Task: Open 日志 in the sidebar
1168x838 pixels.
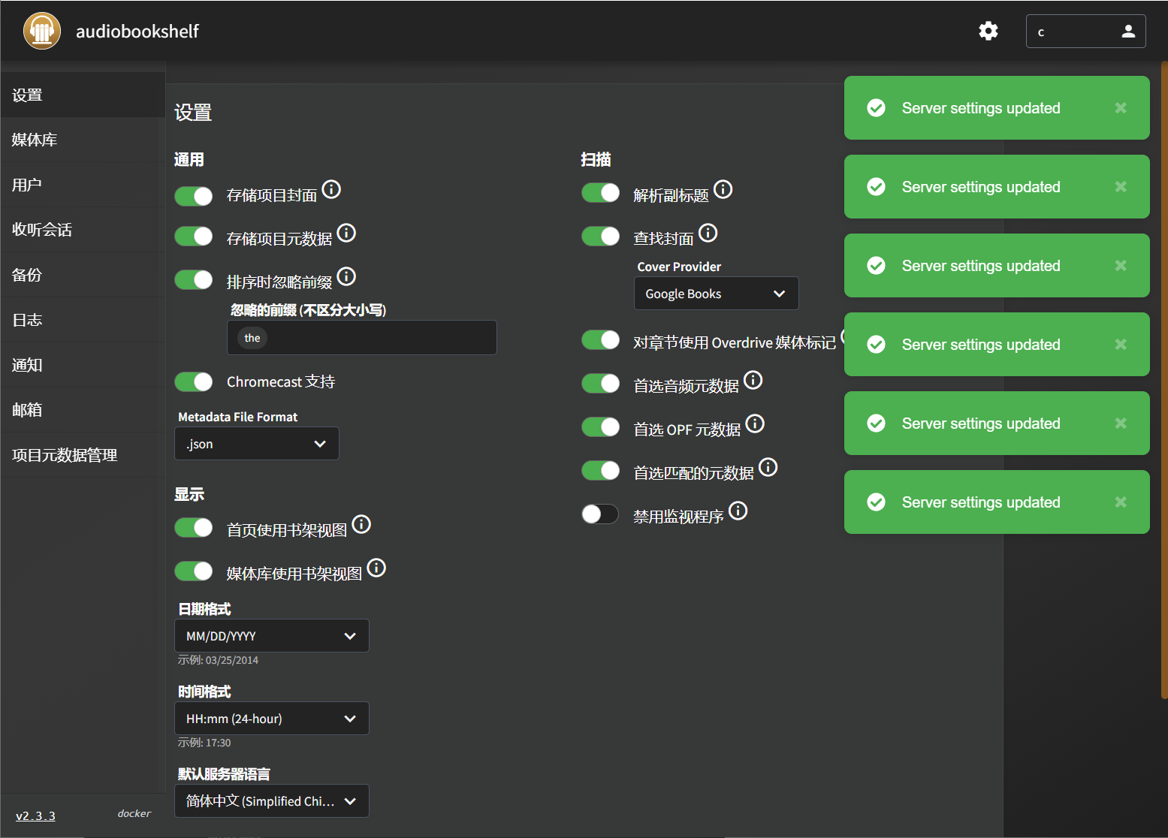Action: [83, 320]
